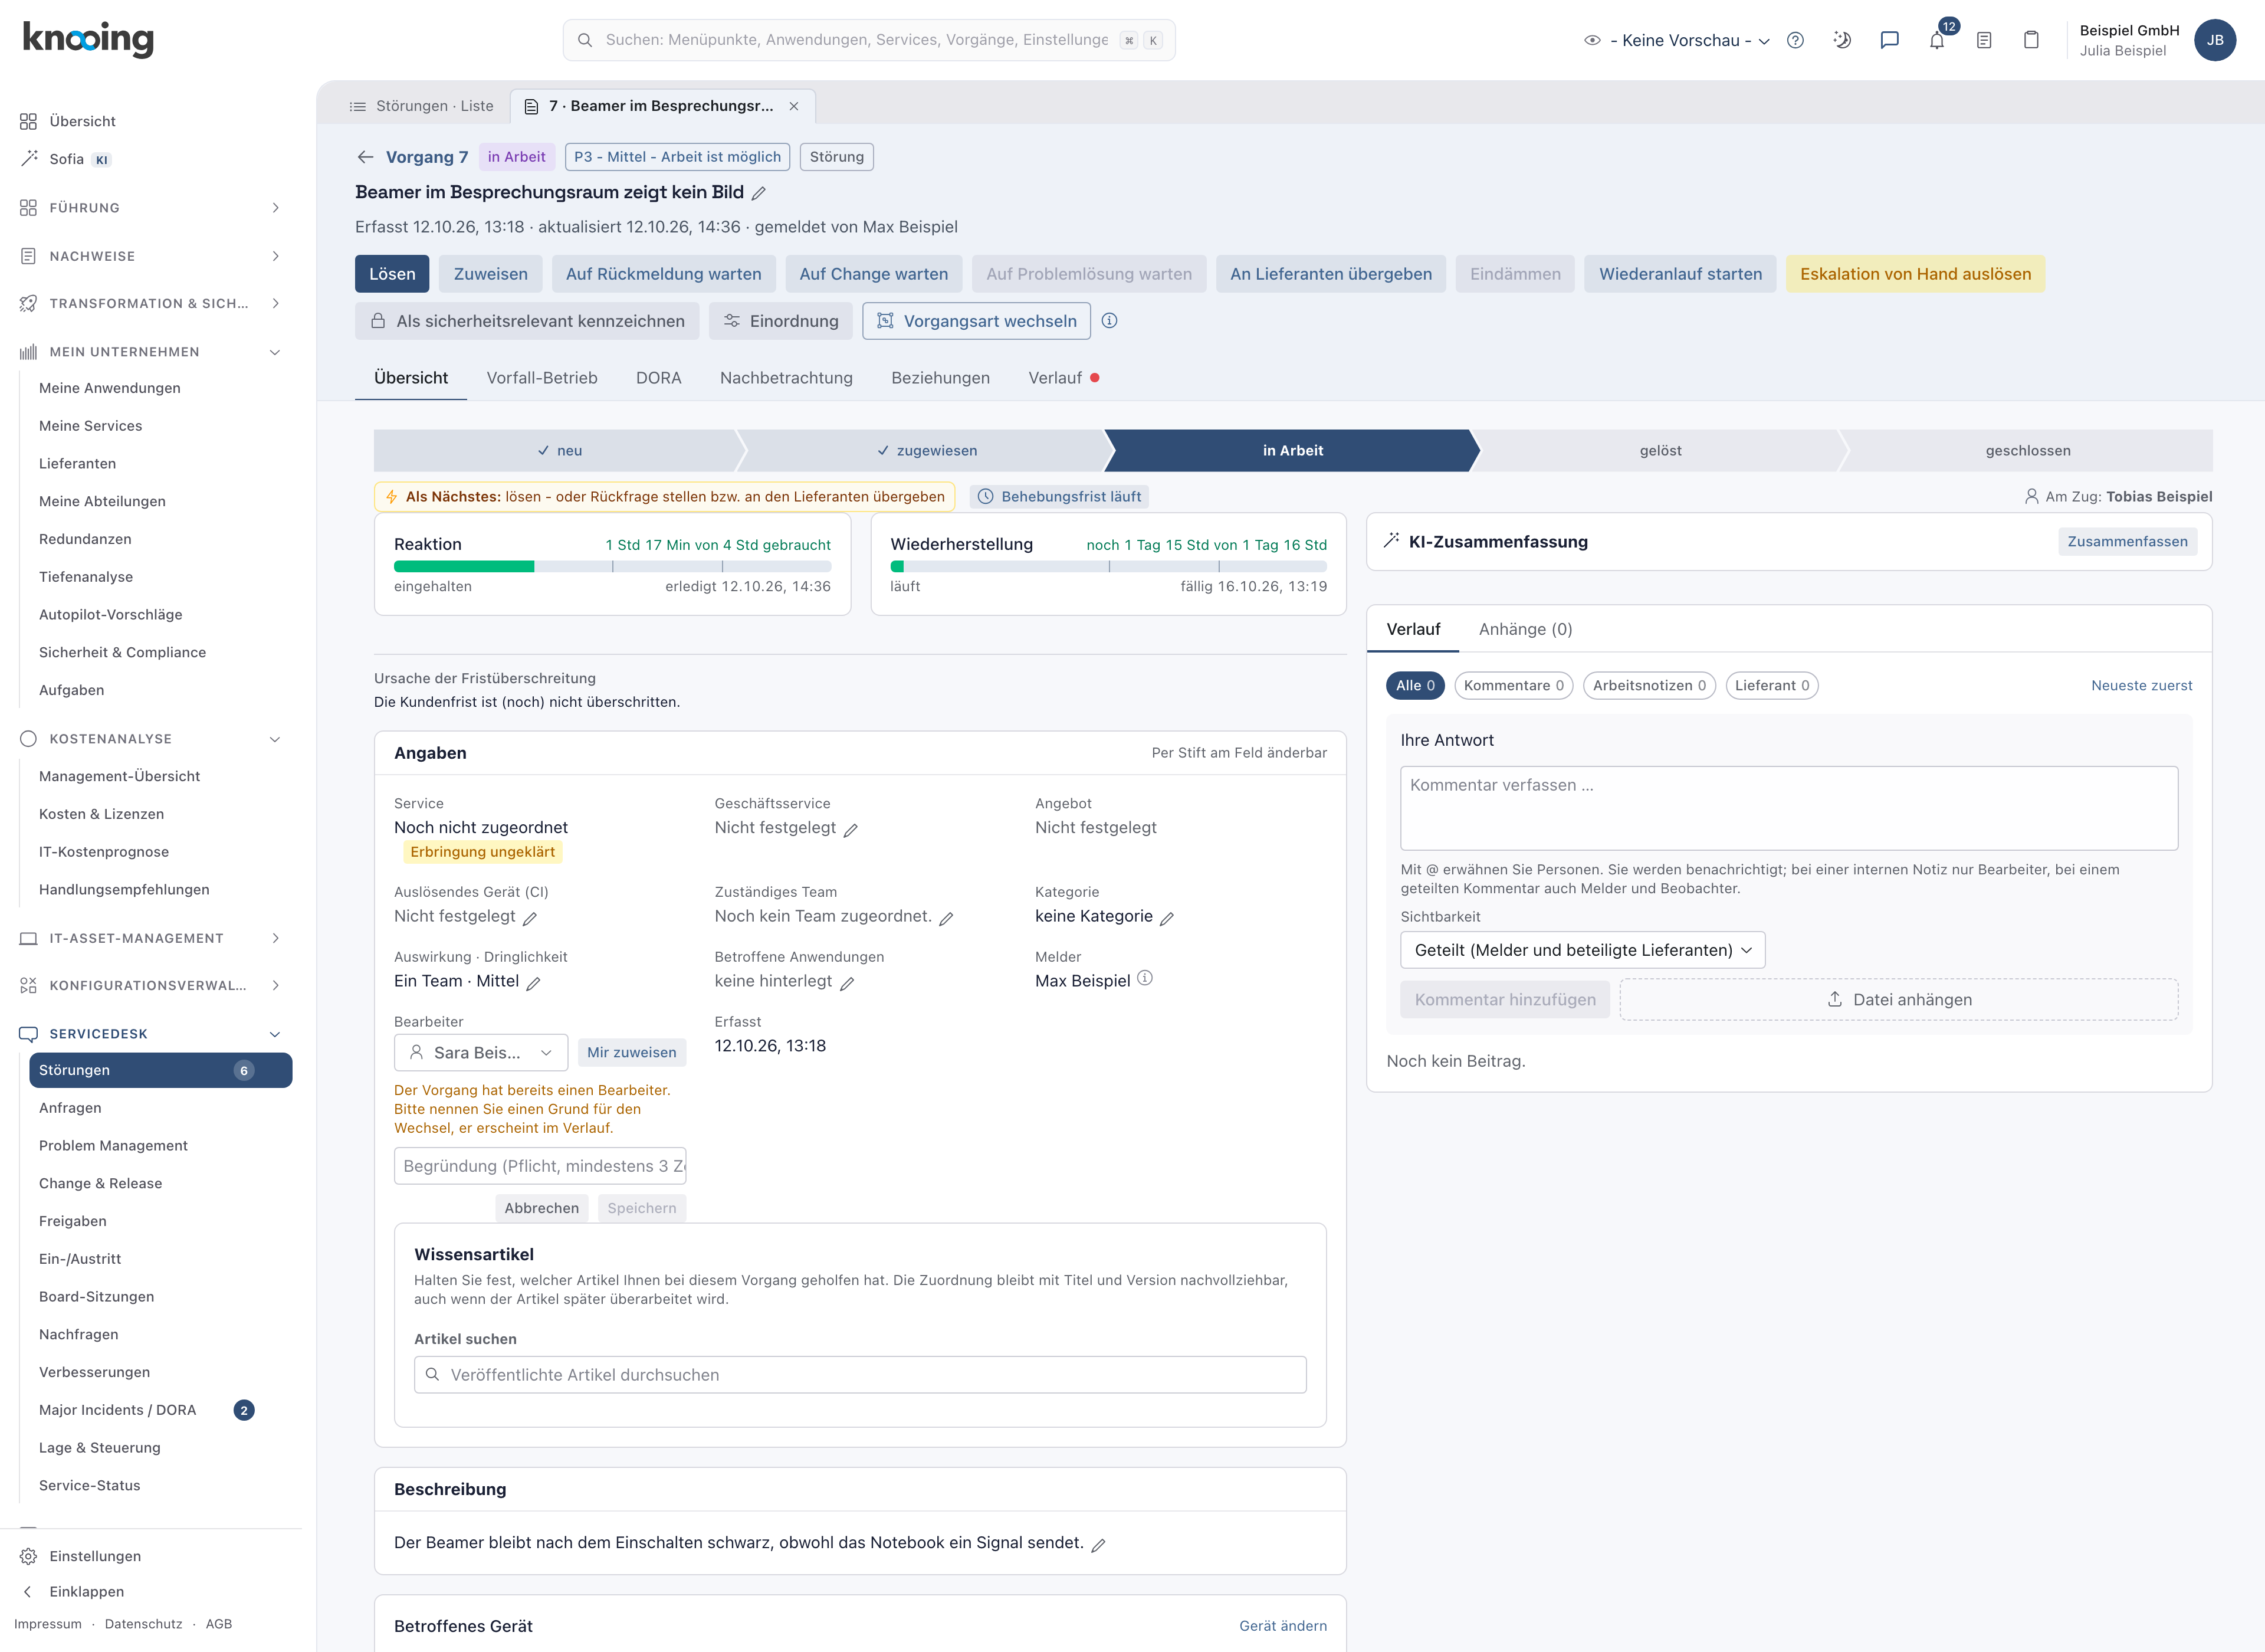Screen dimensions: 2265x1652
Task: Toggle dark mode moon icon
Action: coord(1842,40)
